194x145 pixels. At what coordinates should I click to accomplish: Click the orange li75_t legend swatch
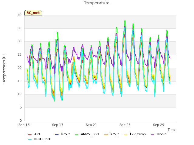[106, 135]
